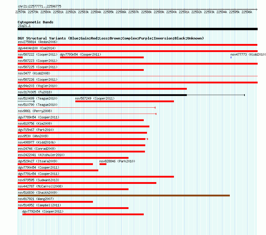266x235 pixels.
Task: Click the chr21:22577771..22596775 coordinate label
Action: 39,6
